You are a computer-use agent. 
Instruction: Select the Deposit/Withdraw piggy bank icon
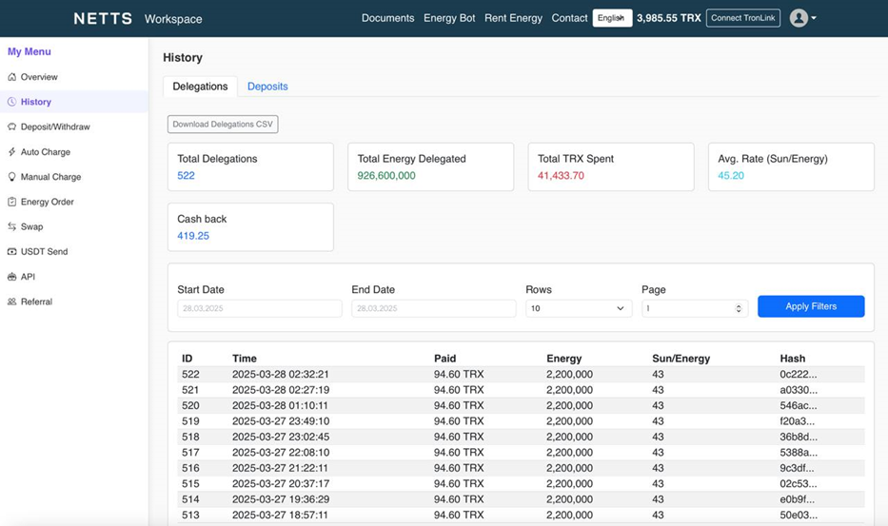[11, 127]
